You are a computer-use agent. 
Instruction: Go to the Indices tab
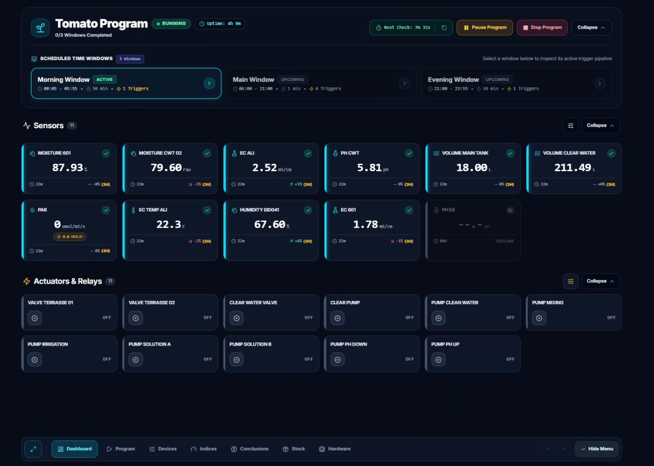204,449
